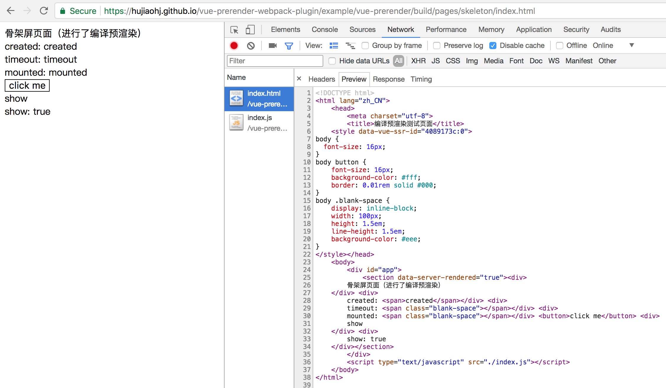Open the Performance panel tab
666x388 pixels.
(446, 30)
